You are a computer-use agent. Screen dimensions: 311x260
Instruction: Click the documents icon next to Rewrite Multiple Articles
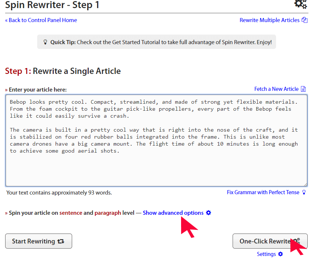click(x=304, y=20)
